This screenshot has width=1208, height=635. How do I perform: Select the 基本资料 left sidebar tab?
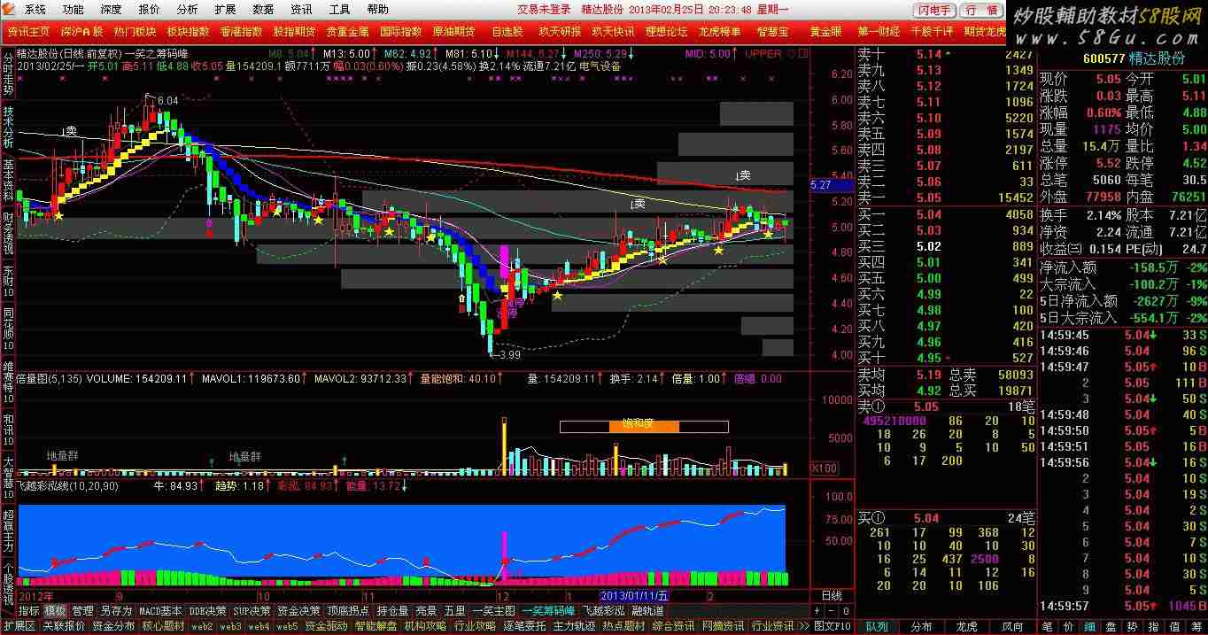tap(8, 181)
